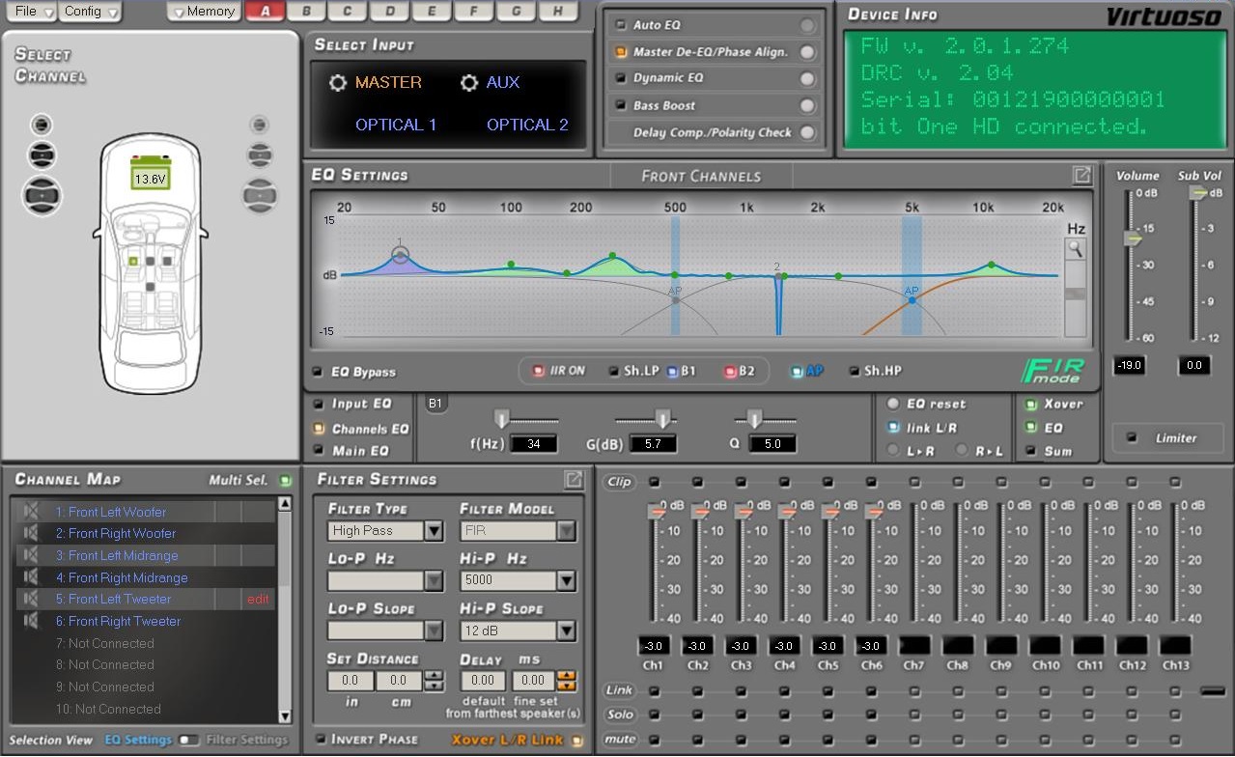The height and width of the screenshot is (757, 1235).
Task: Click the front left tweeter speaker icon on car diagram
Action: point(41,124)
